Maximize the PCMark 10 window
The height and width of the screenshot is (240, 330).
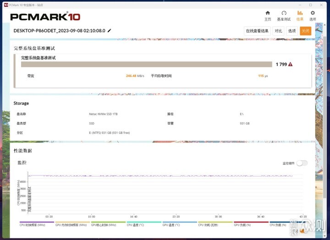coord(310,5)
